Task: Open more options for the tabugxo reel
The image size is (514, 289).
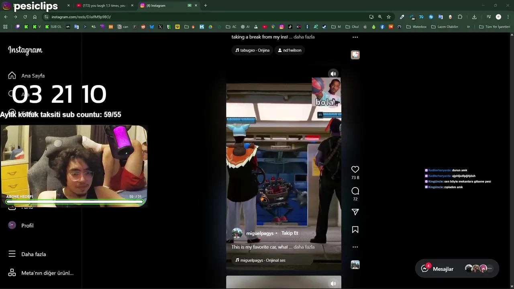Action: (x=355, y=37)
